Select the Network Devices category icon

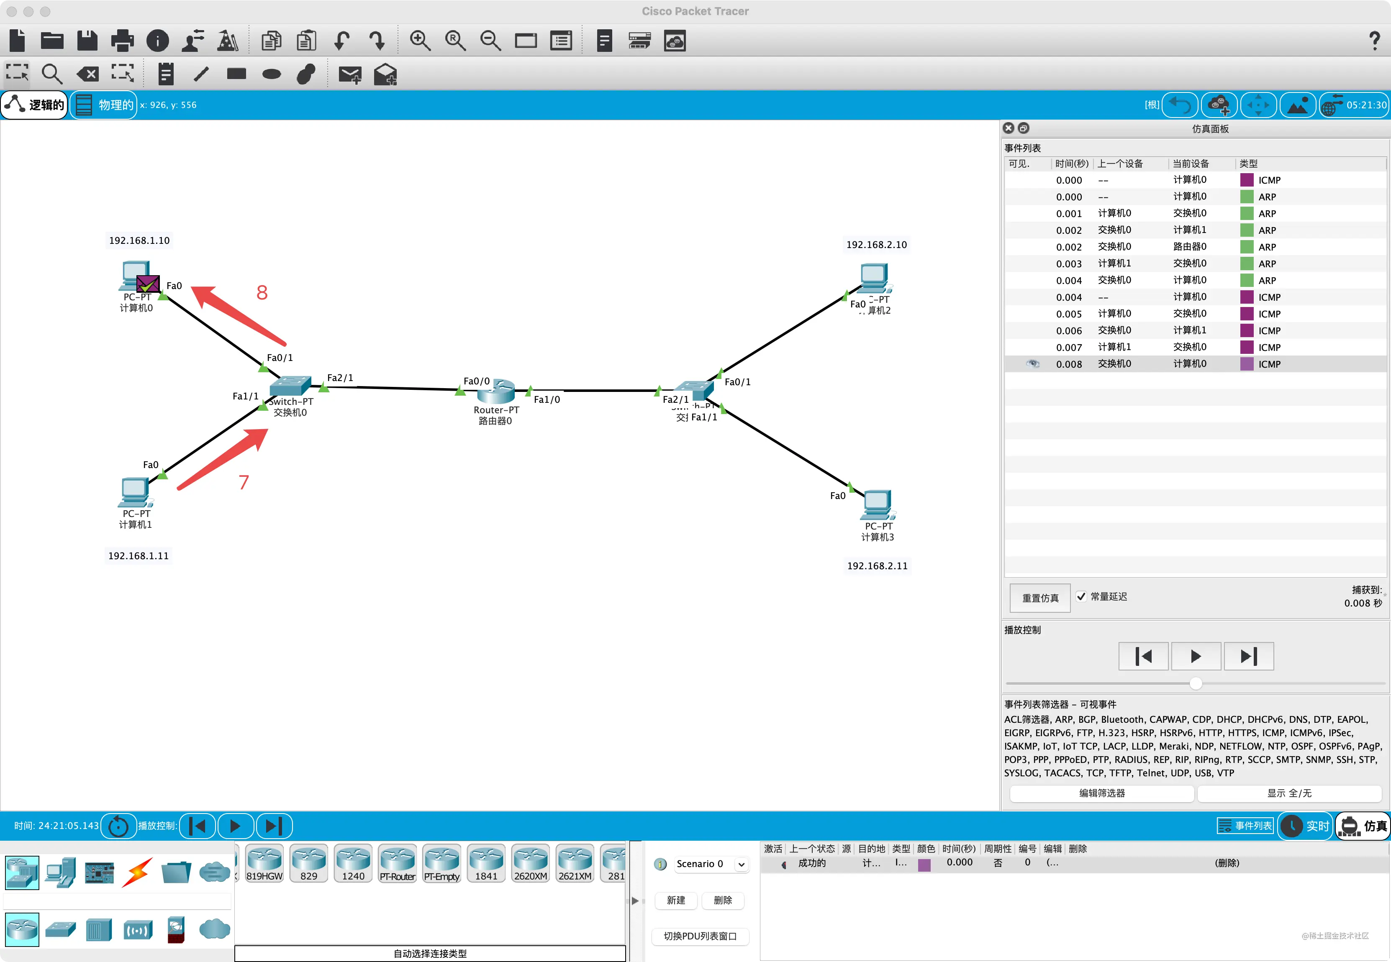(22, 872)
